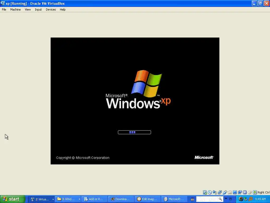Open the View menu
The height and width of the screenshot is (203, 270).
(28, 10)
